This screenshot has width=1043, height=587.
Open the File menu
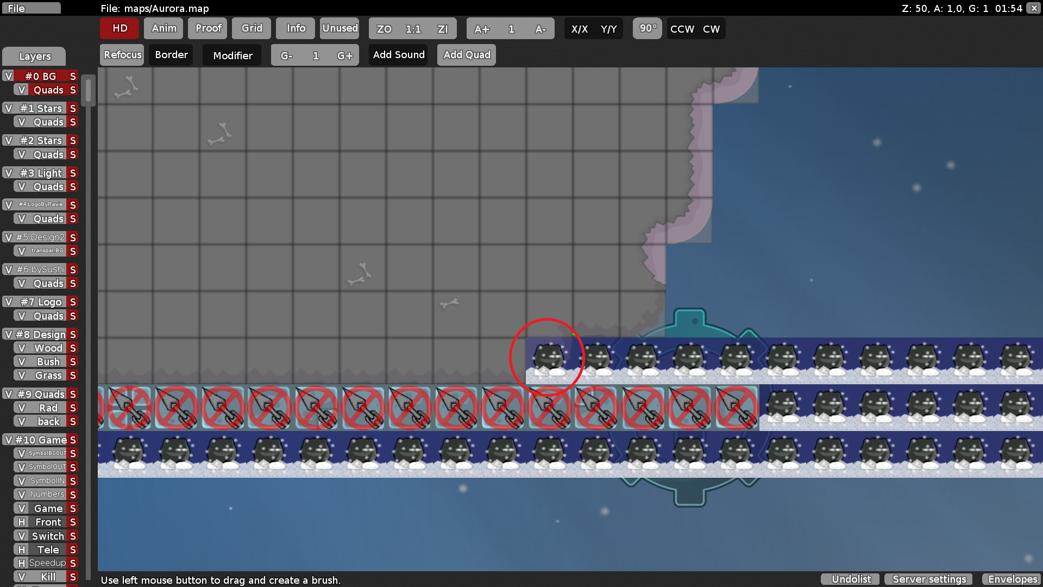point(30,8)
